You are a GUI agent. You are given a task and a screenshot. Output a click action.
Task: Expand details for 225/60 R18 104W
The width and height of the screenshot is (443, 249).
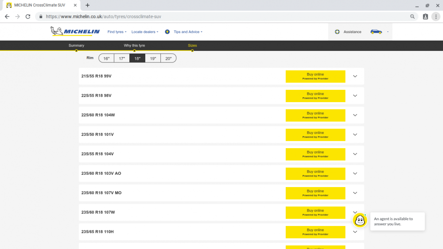(x=355, y=115)
